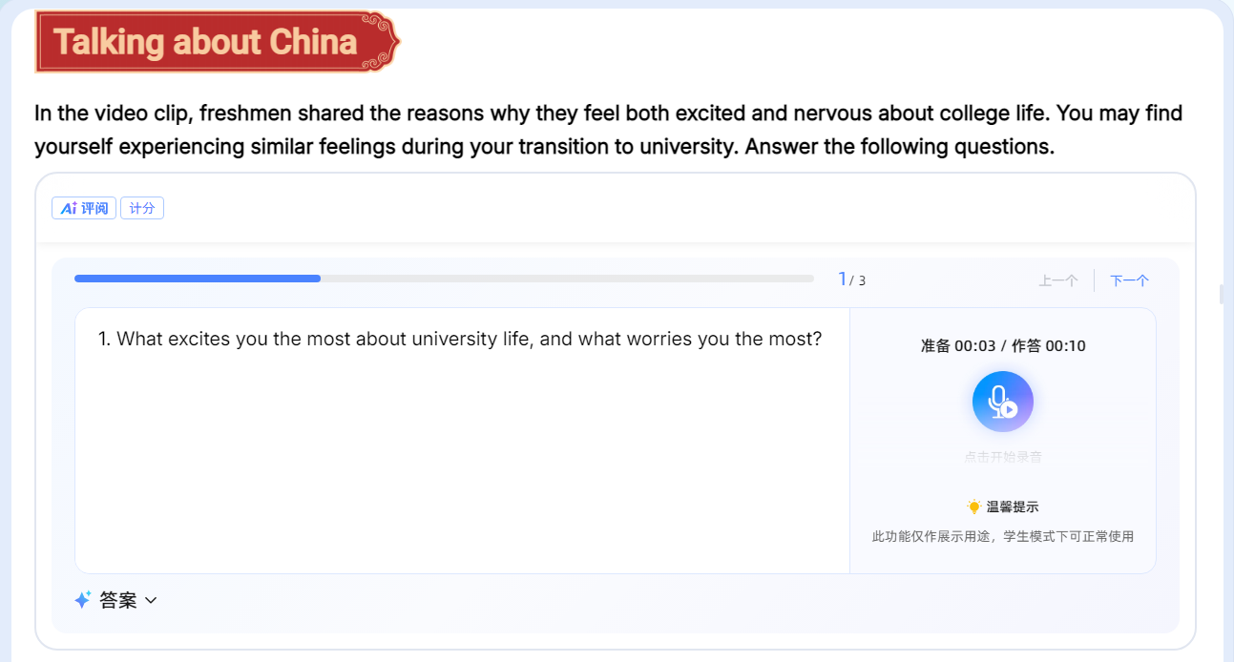Click the scrollbar handle on right edge

click(1222, 294)
